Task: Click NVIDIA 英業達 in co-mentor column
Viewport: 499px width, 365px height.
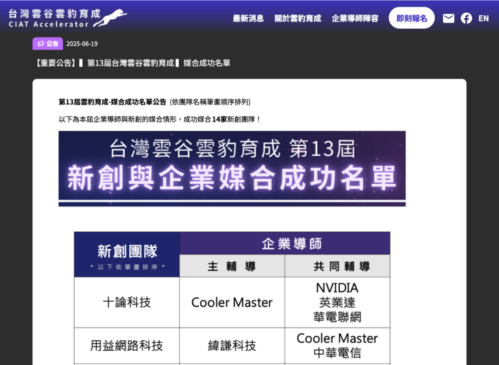Action: 337,295
